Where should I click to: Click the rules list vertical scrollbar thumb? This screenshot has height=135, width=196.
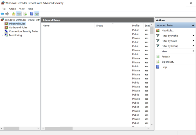pos(152,30)
